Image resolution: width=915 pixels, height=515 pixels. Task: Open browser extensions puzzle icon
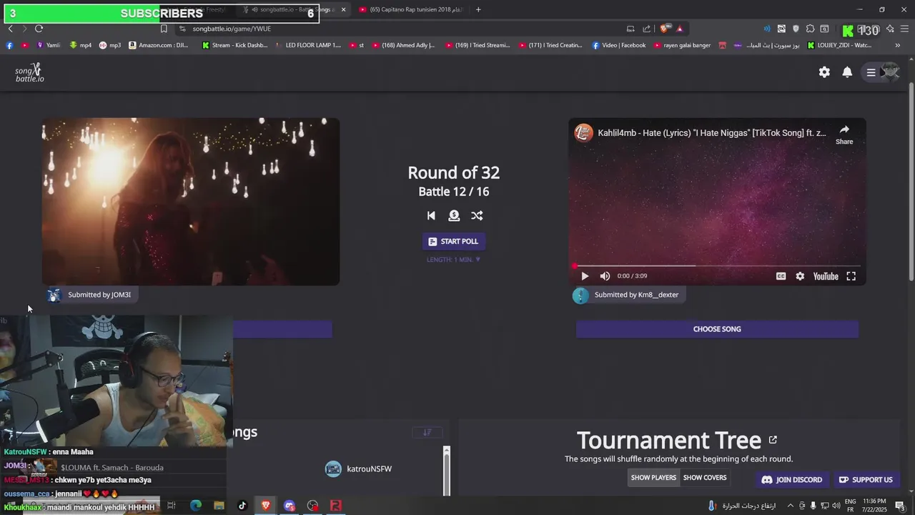(x=810, y=29)
